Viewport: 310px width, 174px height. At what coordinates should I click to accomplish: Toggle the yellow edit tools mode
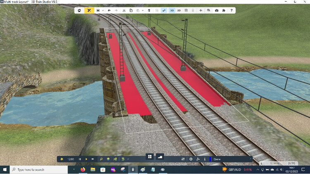(89, 10)
